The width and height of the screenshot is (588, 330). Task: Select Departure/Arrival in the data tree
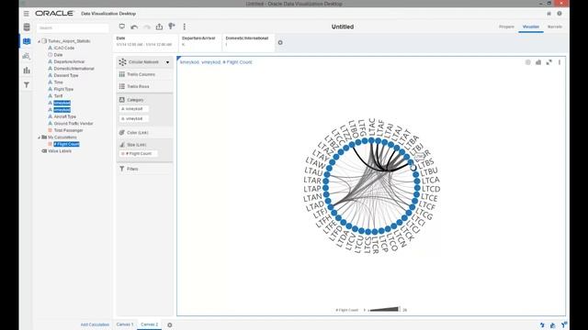[69, 61]
